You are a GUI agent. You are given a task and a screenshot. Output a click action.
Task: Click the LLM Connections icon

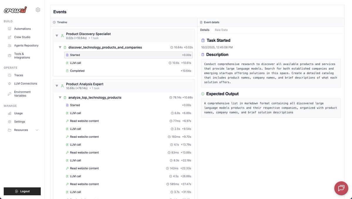(10, 83)
